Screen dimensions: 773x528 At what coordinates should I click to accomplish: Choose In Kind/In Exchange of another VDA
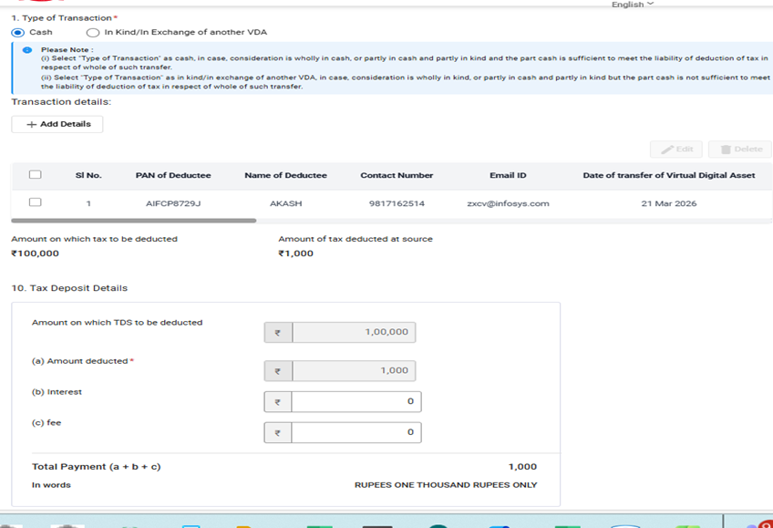tap(93, 32)
